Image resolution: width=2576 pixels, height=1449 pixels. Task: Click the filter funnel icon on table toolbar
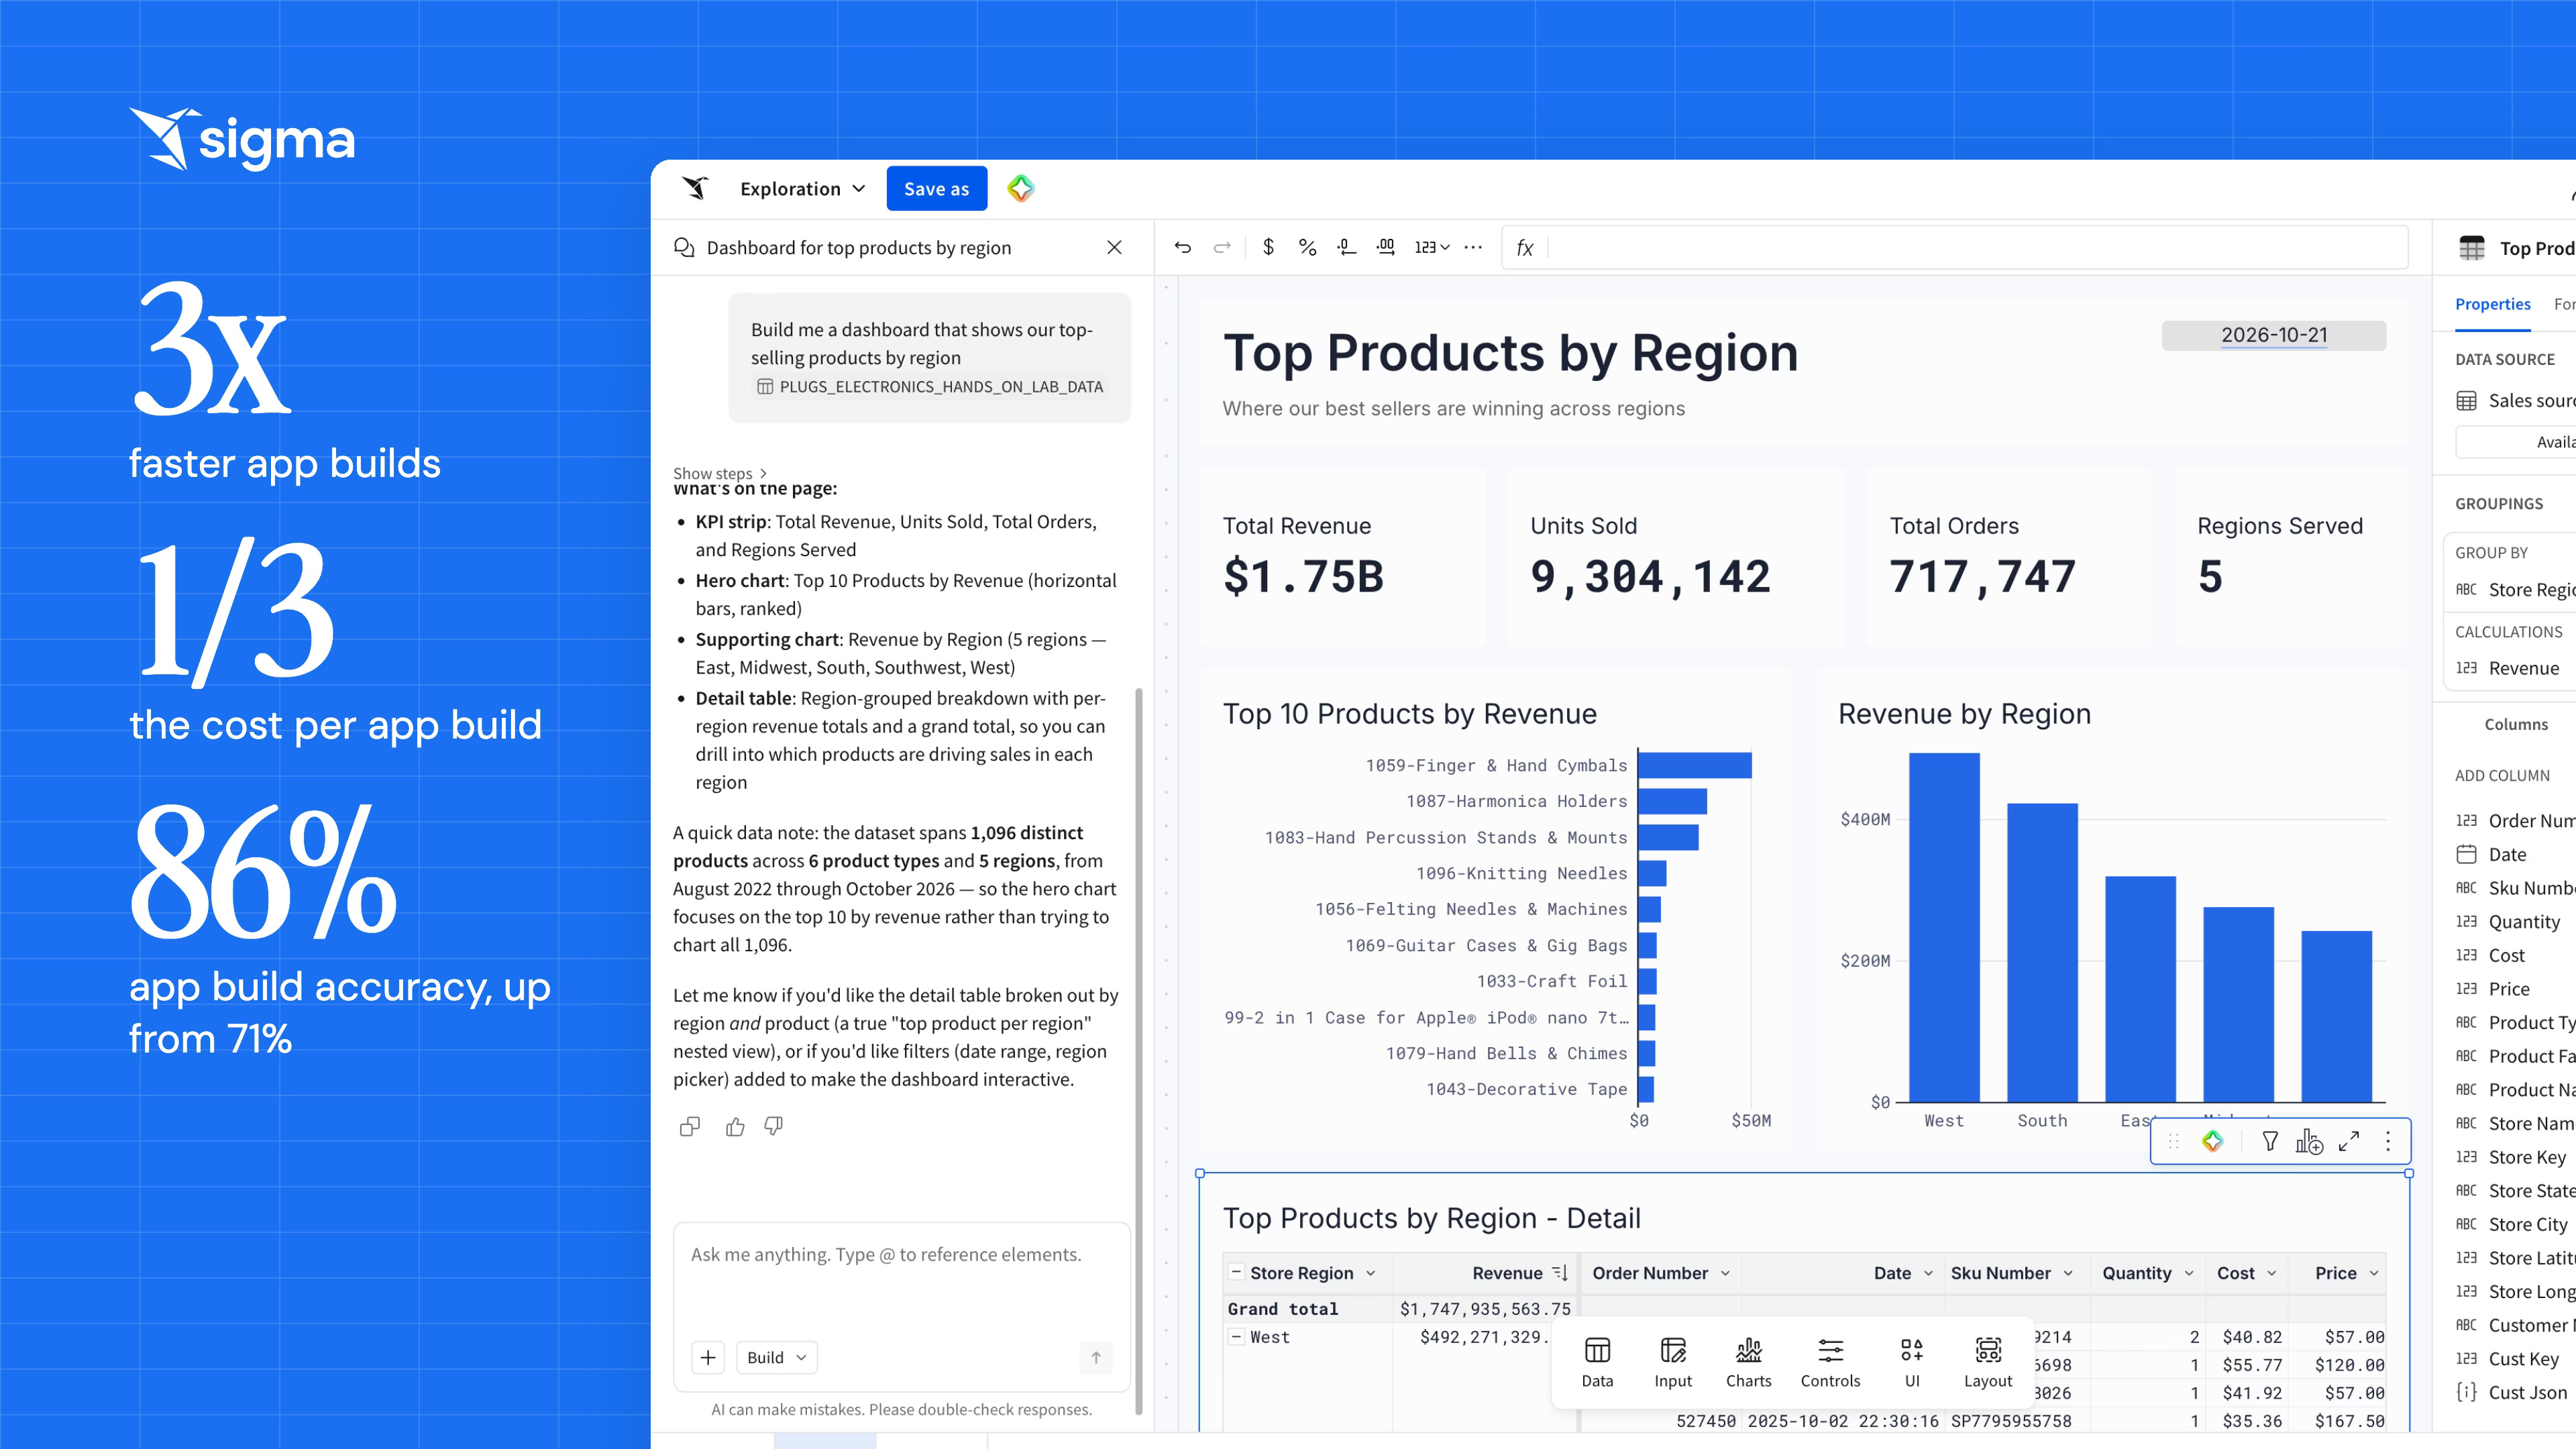tap(2270, 1141)
